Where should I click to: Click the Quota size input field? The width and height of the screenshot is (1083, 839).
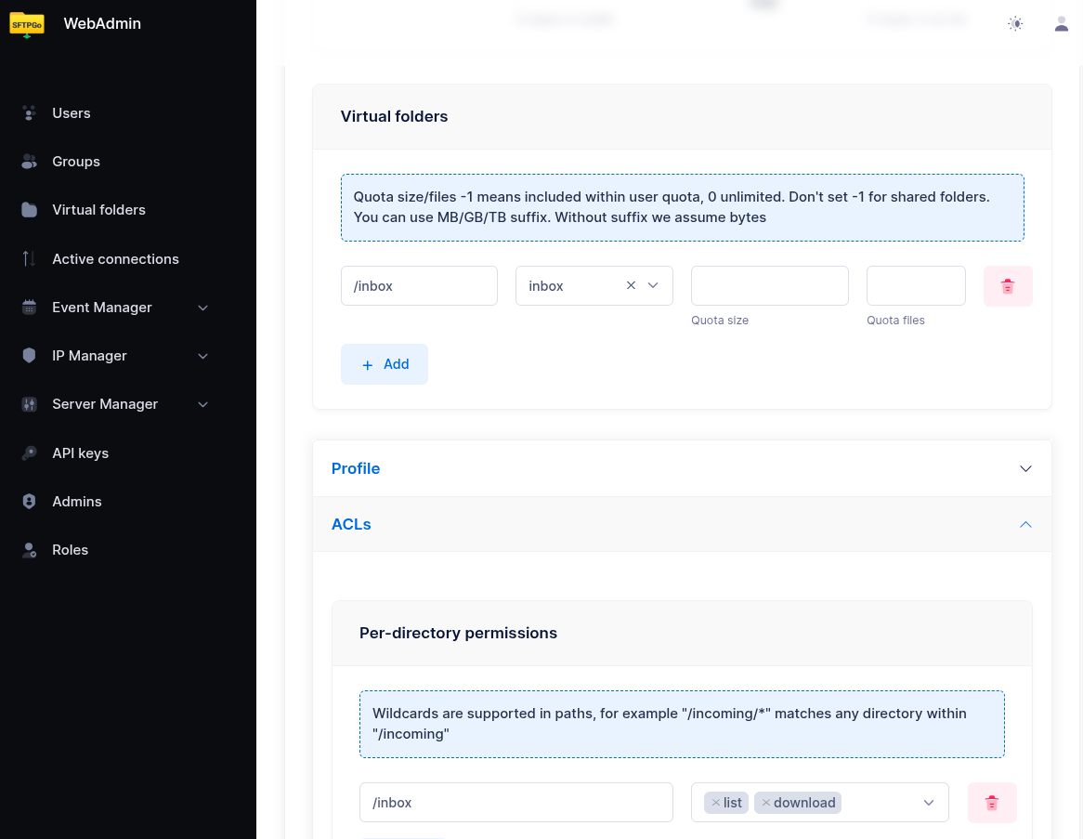[769, 286]
